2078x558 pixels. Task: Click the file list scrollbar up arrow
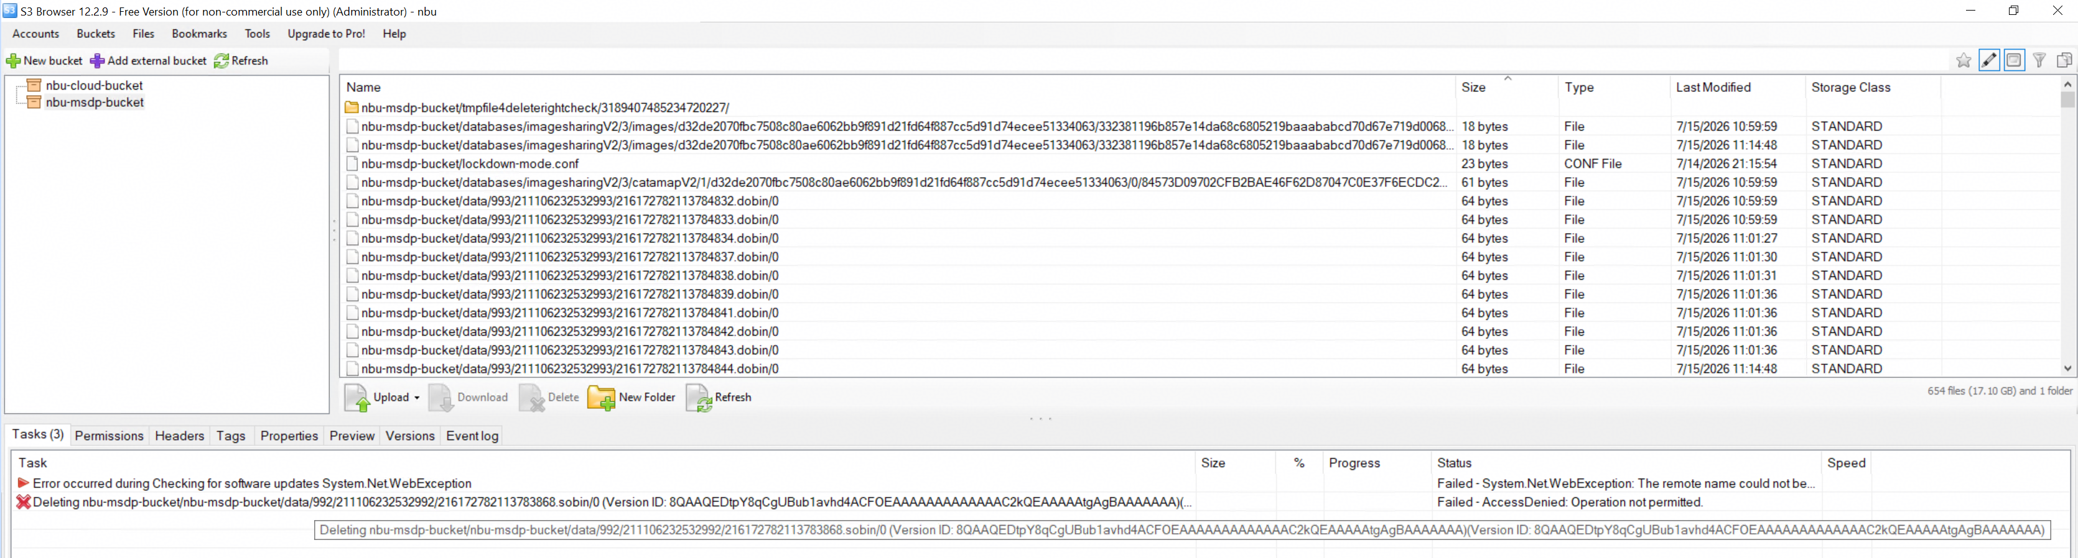point(2067,84)
